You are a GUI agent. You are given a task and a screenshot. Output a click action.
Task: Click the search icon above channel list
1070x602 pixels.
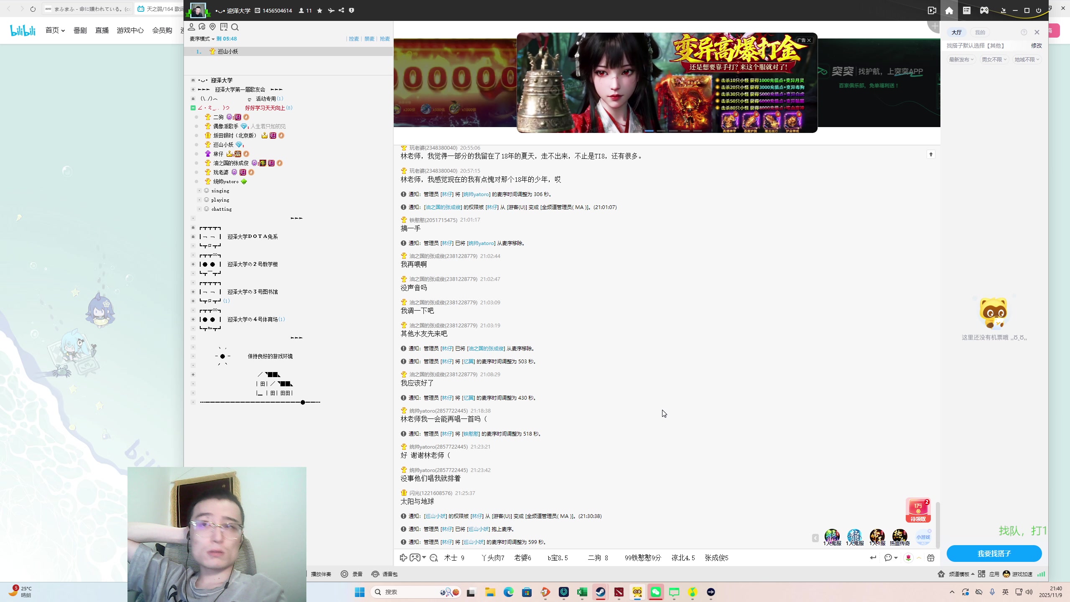click(235, 27)
